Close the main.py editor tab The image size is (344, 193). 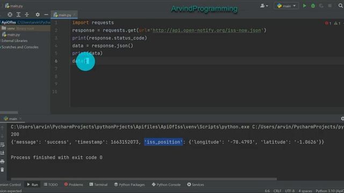click(x=74, y=14)
